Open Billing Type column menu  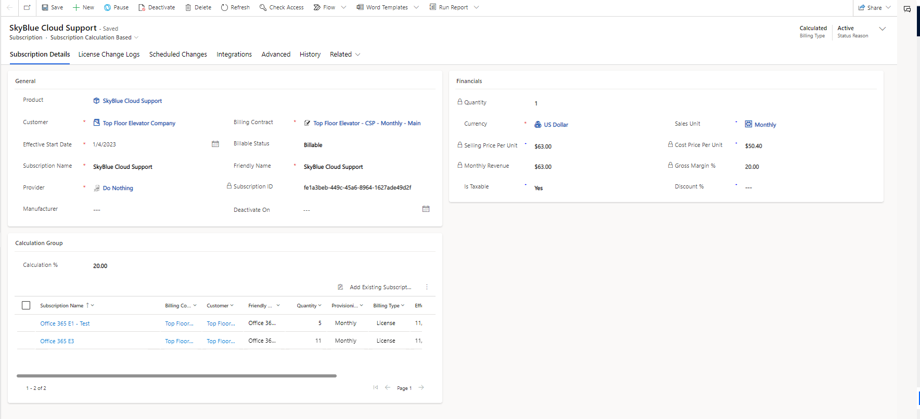point(389,305)
